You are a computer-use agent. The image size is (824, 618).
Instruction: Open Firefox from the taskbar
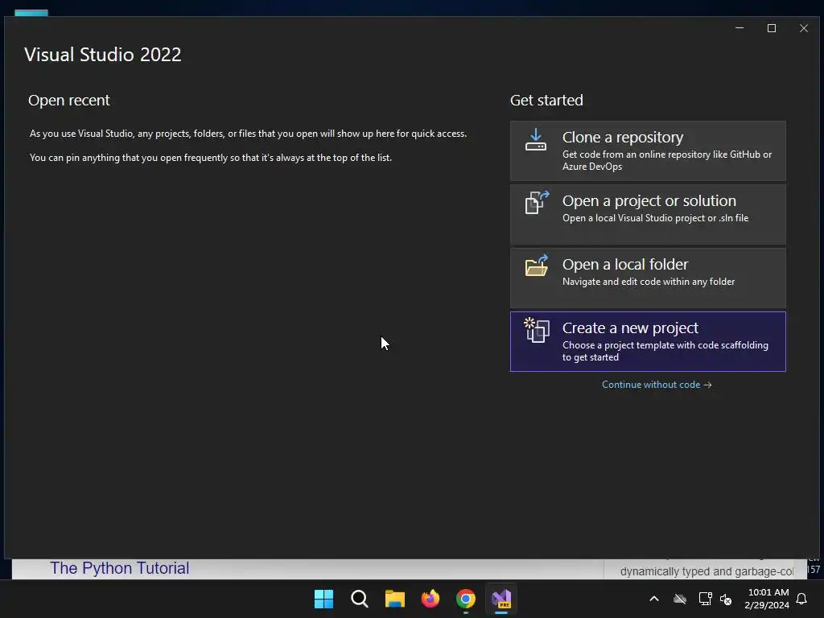(x=431, y=599)
